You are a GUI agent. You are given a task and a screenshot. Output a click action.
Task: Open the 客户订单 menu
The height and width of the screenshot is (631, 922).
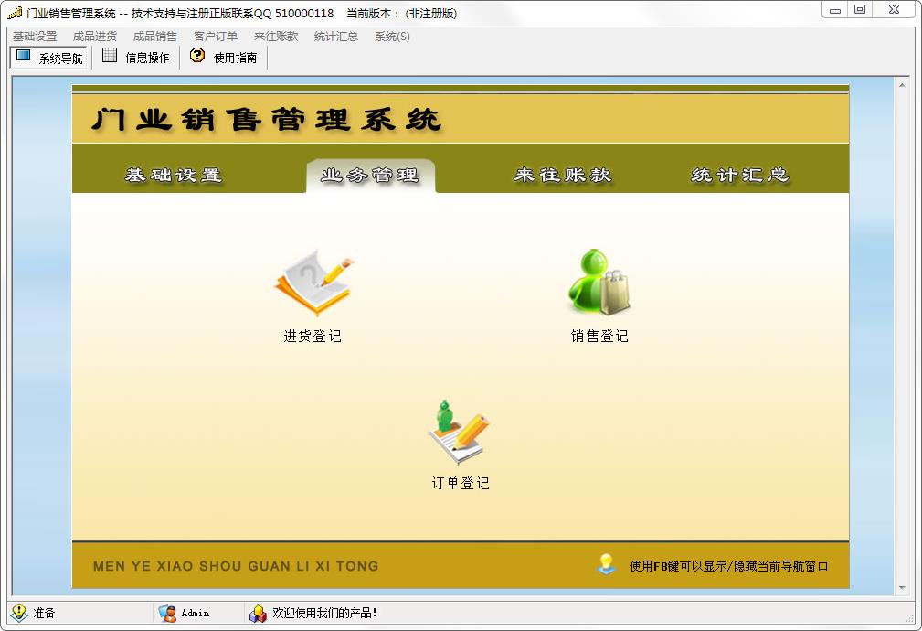coord(216,37)
